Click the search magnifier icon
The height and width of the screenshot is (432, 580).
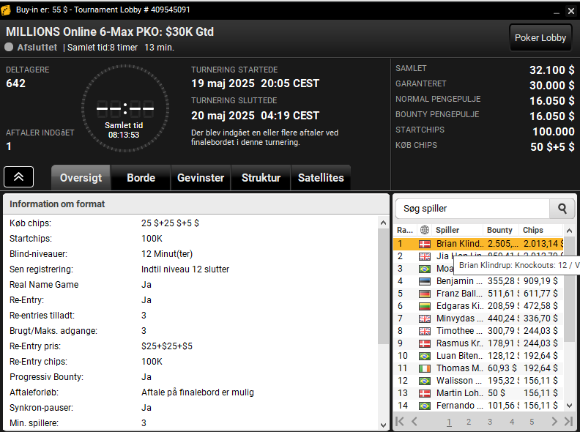click(x=562, y=209)
